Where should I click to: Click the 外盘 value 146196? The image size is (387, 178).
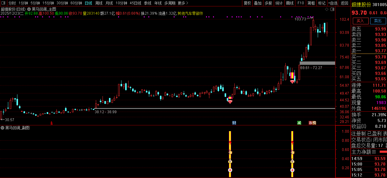[378, 108]
